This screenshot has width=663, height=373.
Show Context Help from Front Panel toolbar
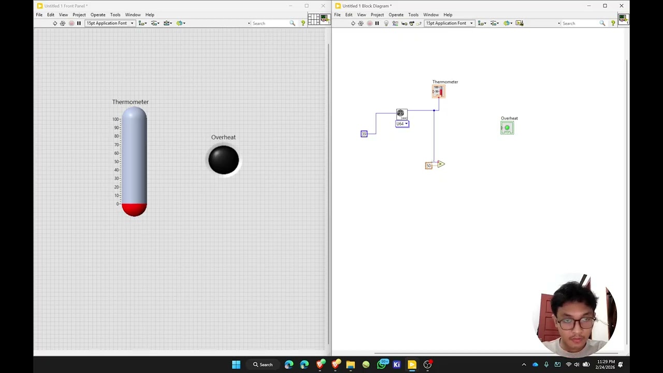tap(303, 23)
